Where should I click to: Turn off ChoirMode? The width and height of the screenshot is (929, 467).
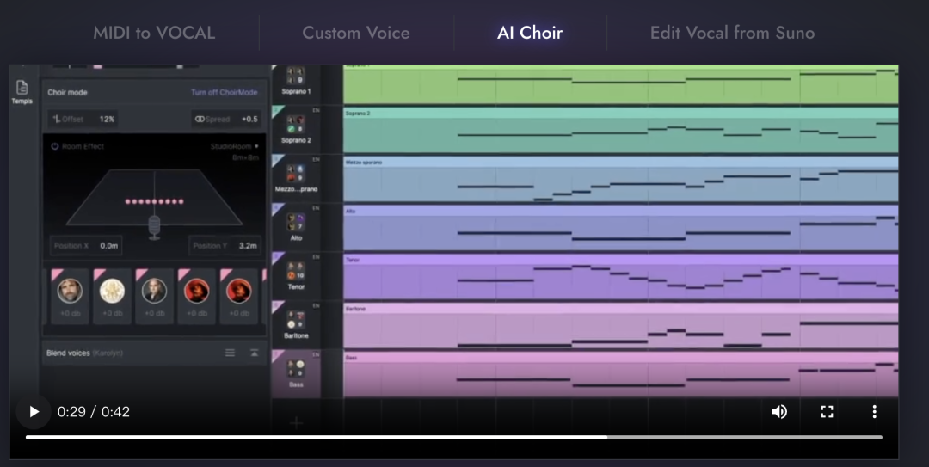(x=224, y=93)
